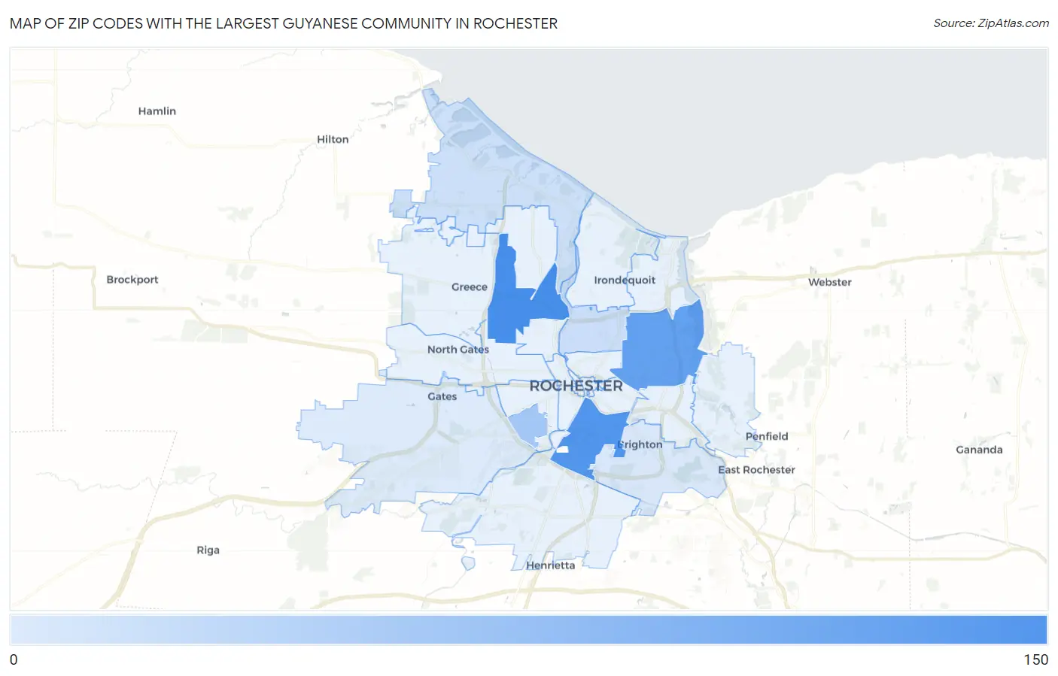Click the East Rochester label
The image size is (1058, 676).
click(x=756, y=470)
